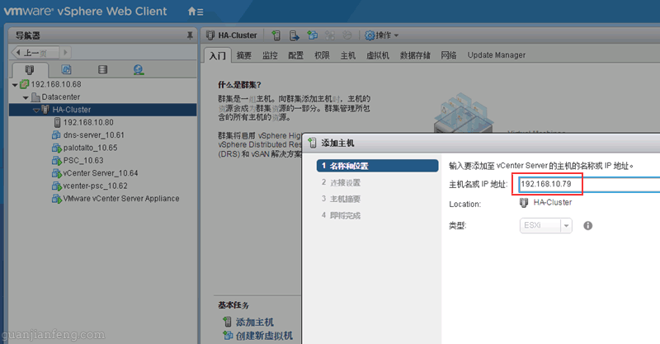Click the HA-Cluster title icon in toolbar

tap(210, 35)
